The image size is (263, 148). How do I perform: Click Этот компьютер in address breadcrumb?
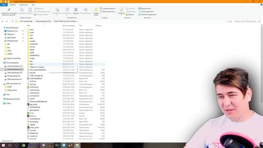point(26,21)
